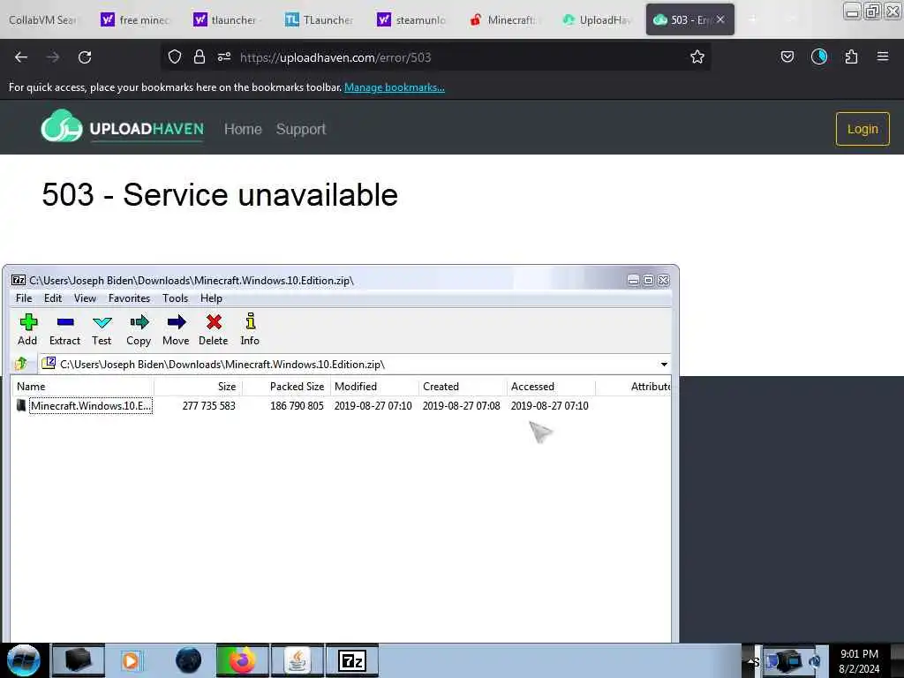Click the Firefox back arrow button

[x=21, y=57]
